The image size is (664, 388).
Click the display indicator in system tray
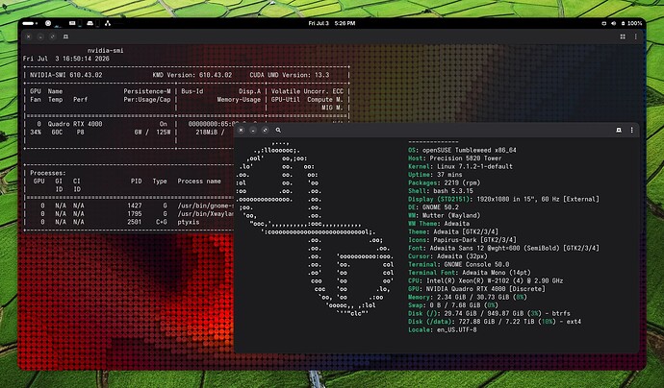pyautogui.click(x=604, y=23)
